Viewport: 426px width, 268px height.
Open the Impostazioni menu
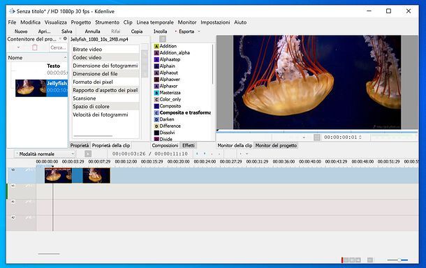coord(215,22)
